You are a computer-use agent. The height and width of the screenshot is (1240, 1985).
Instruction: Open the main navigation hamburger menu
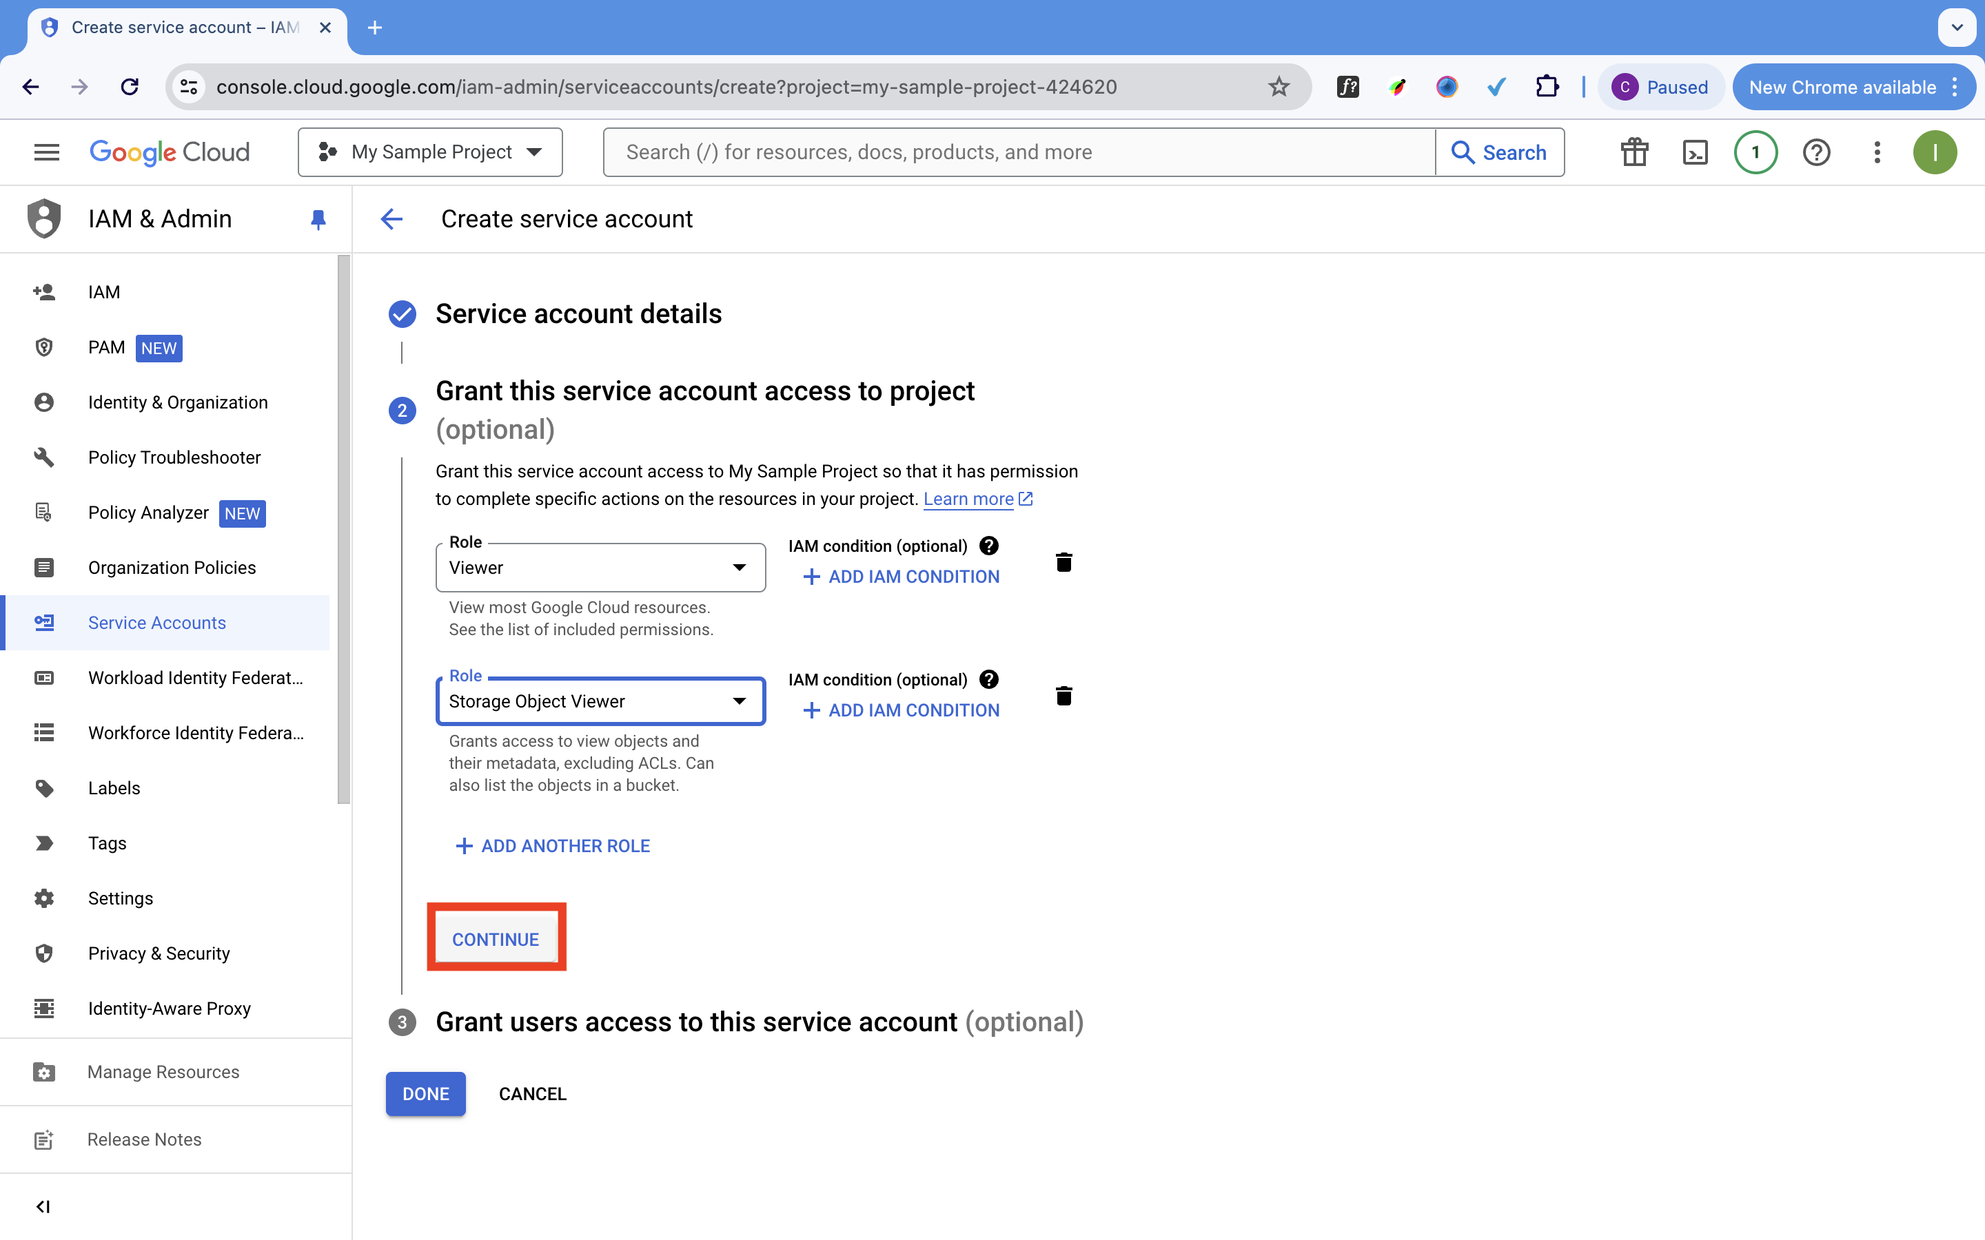[x=47, y=152]
